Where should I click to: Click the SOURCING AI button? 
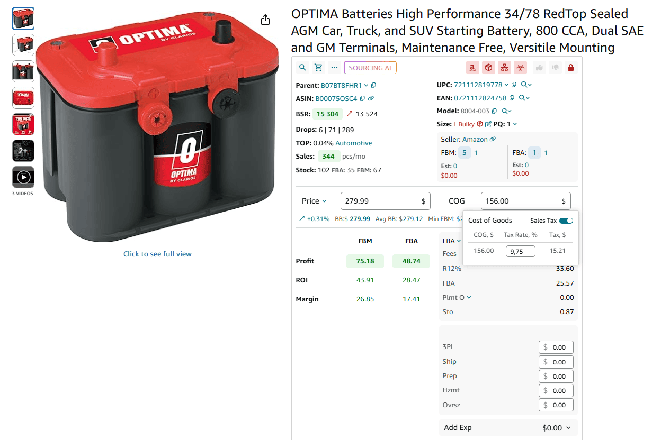(x=370, y=68)
